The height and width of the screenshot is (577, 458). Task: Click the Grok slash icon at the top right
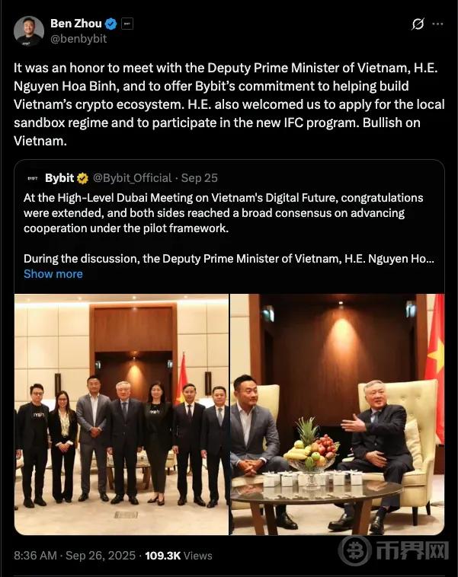click(x=418, y=24)
